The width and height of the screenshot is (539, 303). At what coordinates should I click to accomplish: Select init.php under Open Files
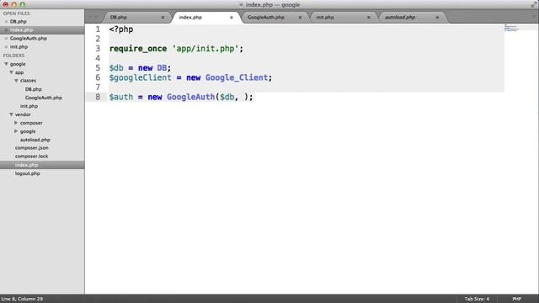(19, 47)
